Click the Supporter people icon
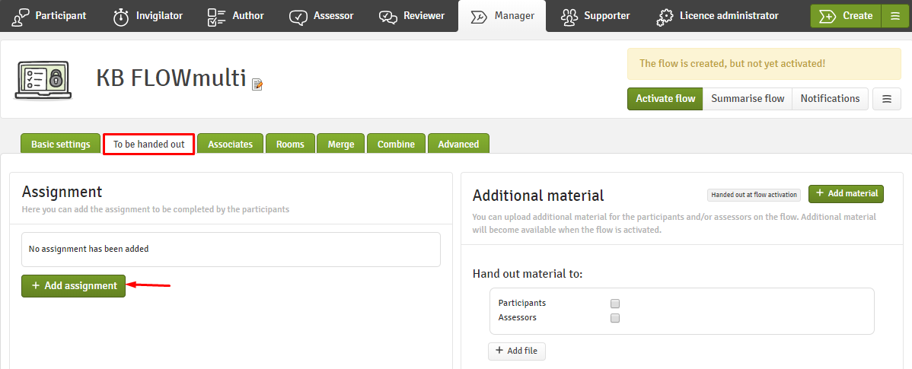The height and width of the screenshot is (369, 912). coord(569,16)
